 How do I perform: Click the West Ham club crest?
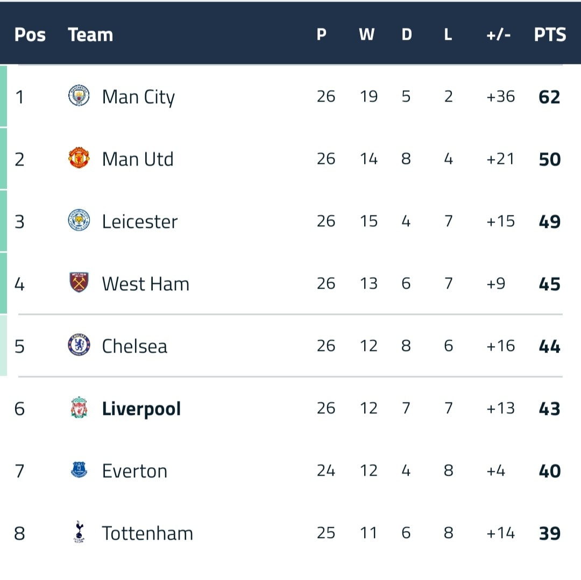79,282
